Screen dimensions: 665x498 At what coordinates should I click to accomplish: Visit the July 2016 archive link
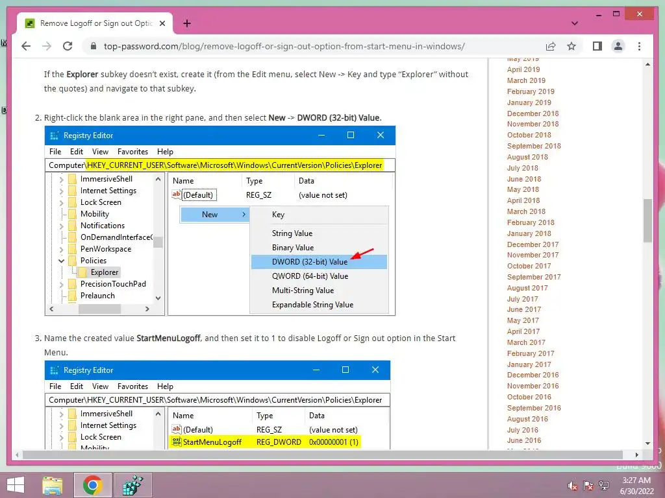pos(523,430)
